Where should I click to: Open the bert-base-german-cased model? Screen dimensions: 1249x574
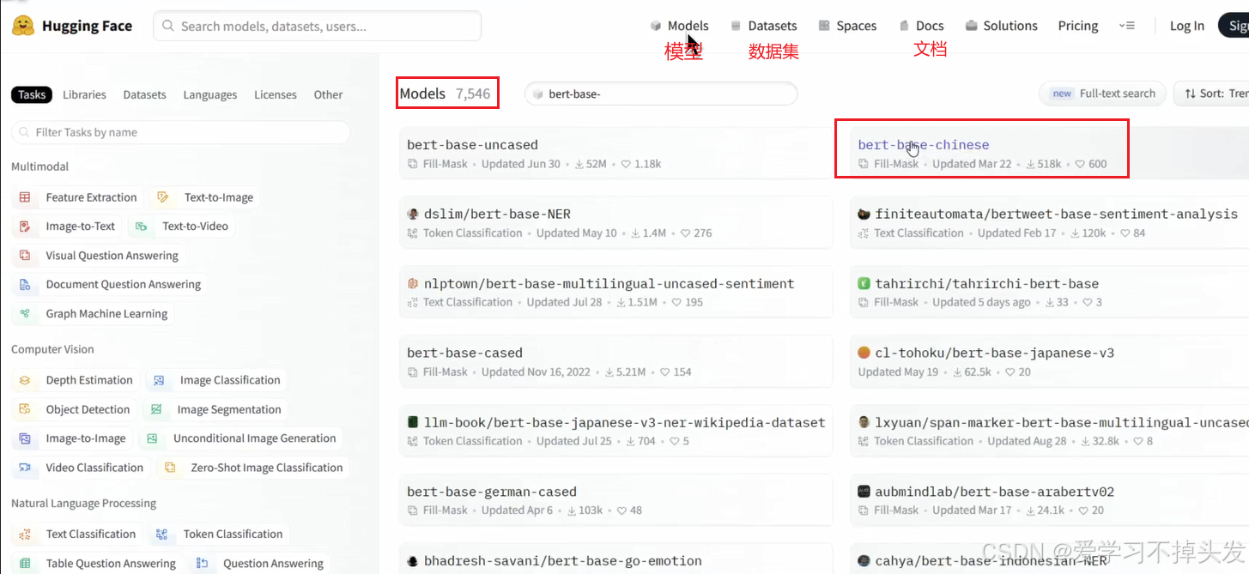point(615,500)
